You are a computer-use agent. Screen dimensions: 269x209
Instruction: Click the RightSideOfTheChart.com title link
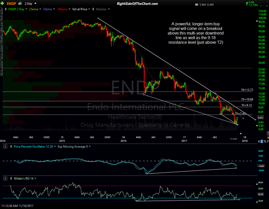pyautogui.click(x=137, y=4)
